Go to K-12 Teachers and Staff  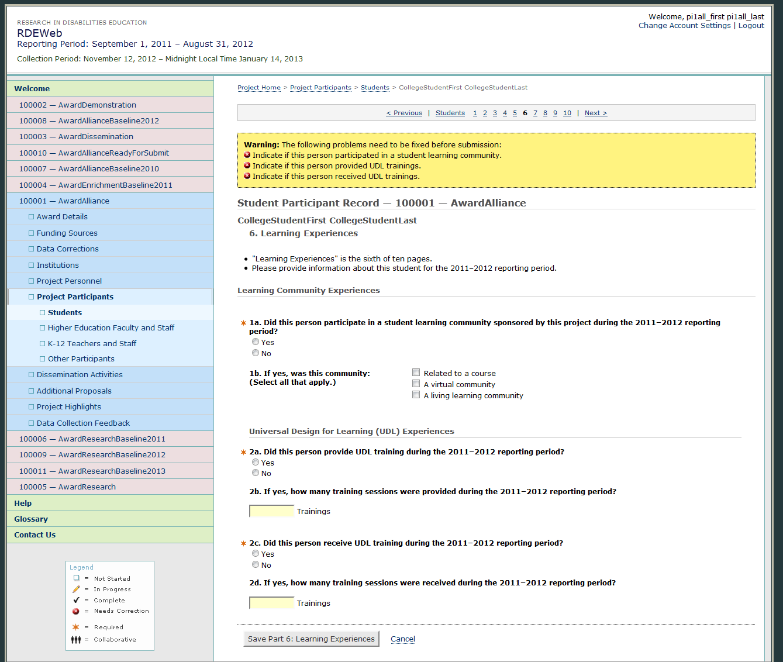[92, 344]
